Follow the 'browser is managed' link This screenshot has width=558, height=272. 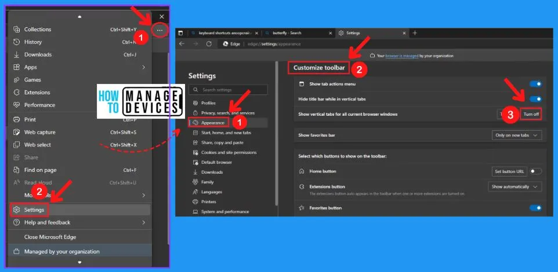pos(402,56)
